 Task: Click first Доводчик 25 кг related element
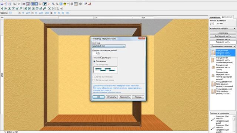click(221, 120)
